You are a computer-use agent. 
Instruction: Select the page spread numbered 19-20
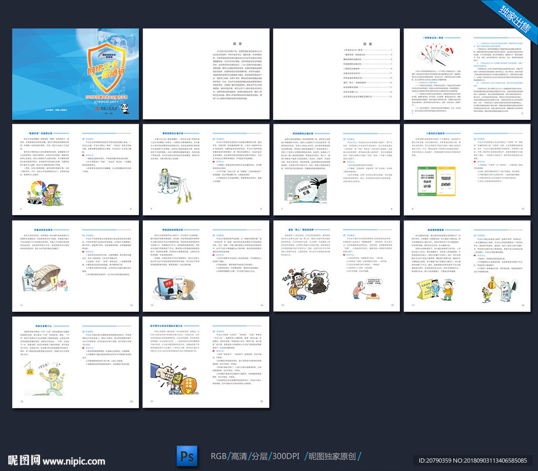[x=76, y=362]
